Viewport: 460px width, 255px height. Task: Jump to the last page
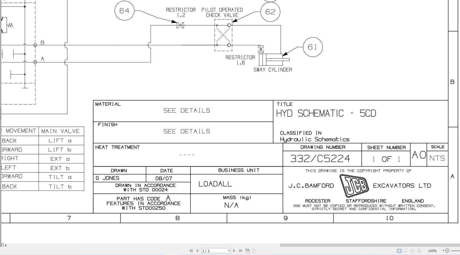(x=240, y=250)
